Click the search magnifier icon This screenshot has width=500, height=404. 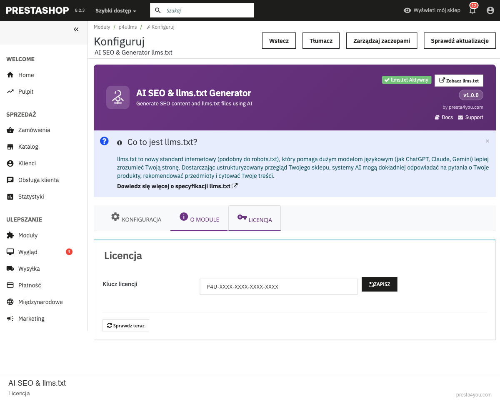point(158,10)
